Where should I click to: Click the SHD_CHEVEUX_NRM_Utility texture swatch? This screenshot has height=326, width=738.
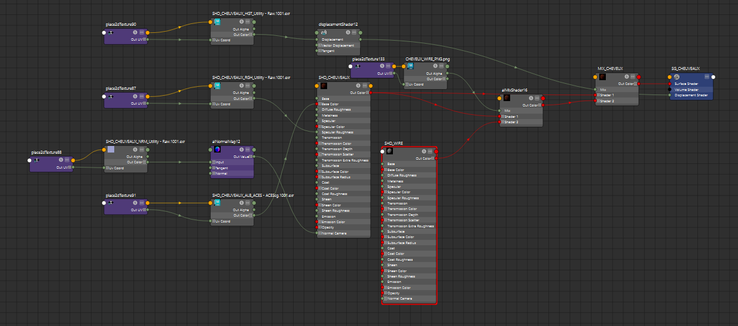tap(111, 150)
